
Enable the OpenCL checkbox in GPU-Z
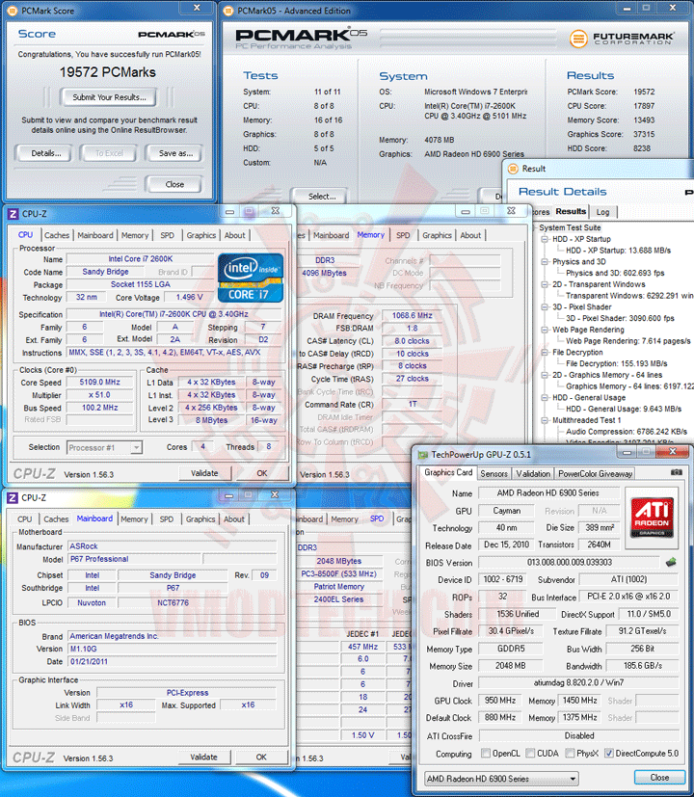tap(486, 754)
